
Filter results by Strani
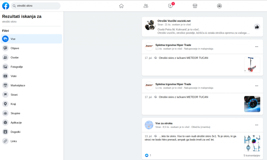[31, 95]
